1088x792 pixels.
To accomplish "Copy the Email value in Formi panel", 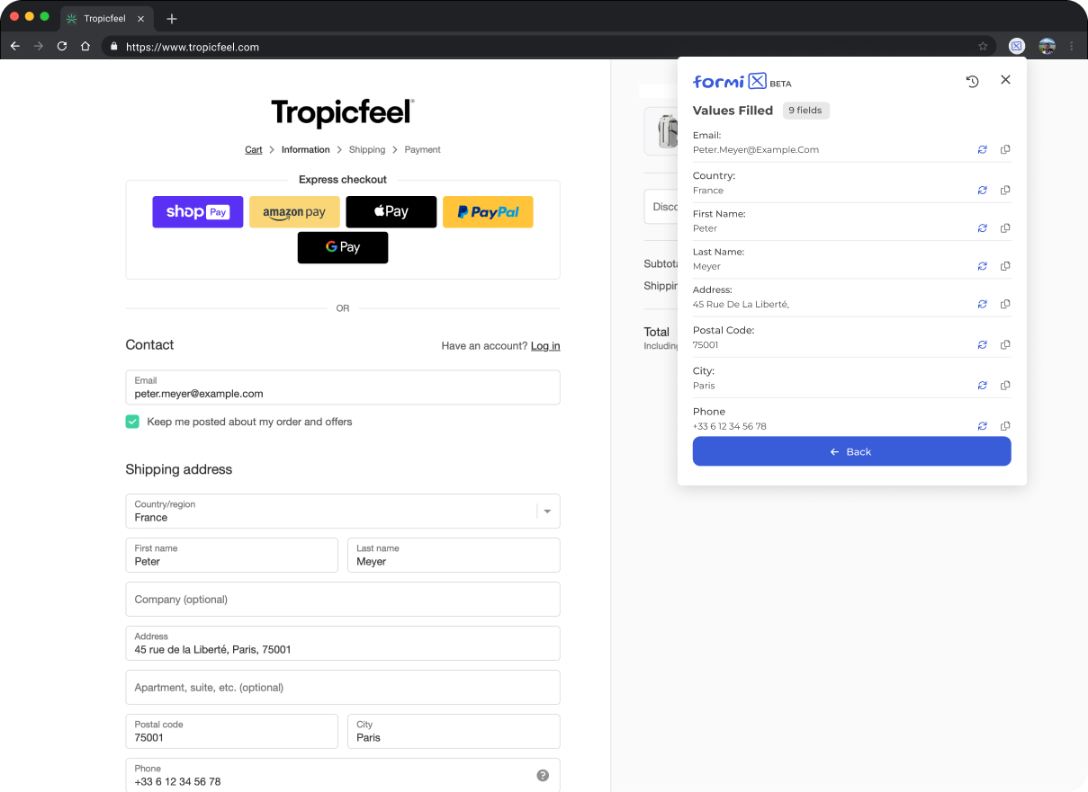I will (x=1005, y=149).
